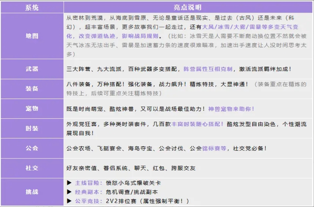Click the text 公会农场、飞艇宴会
This screenshot has width=314, height=207.
pyautogui.click(x=94, y=148)
